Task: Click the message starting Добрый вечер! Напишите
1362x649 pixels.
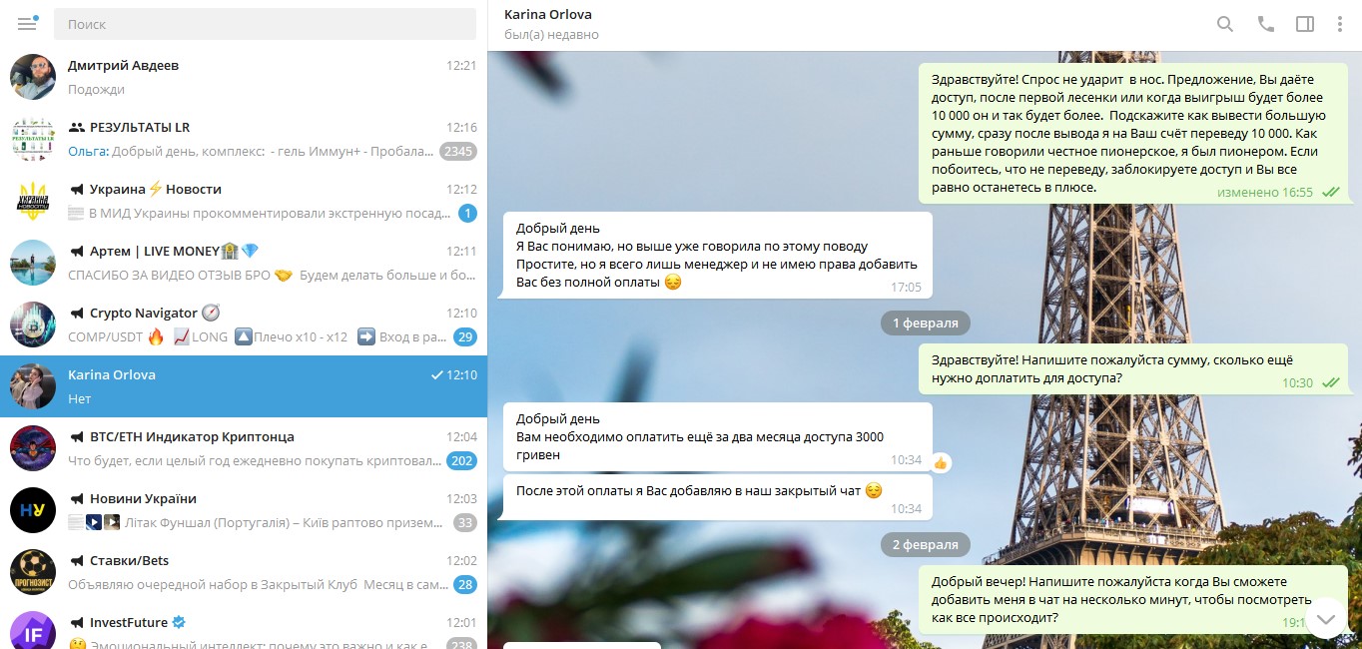Action: tap(1135, 601)
